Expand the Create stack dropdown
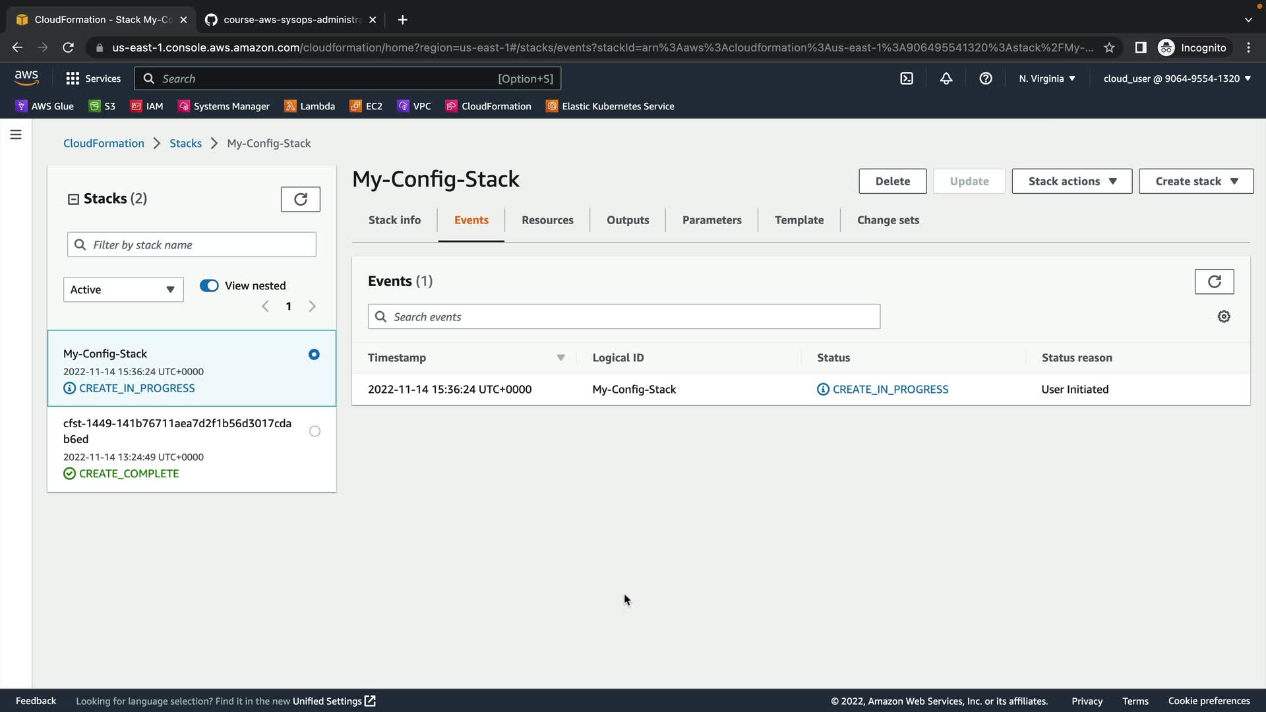This screenshot has width=1266, height=712. (x=1195, y=181)
